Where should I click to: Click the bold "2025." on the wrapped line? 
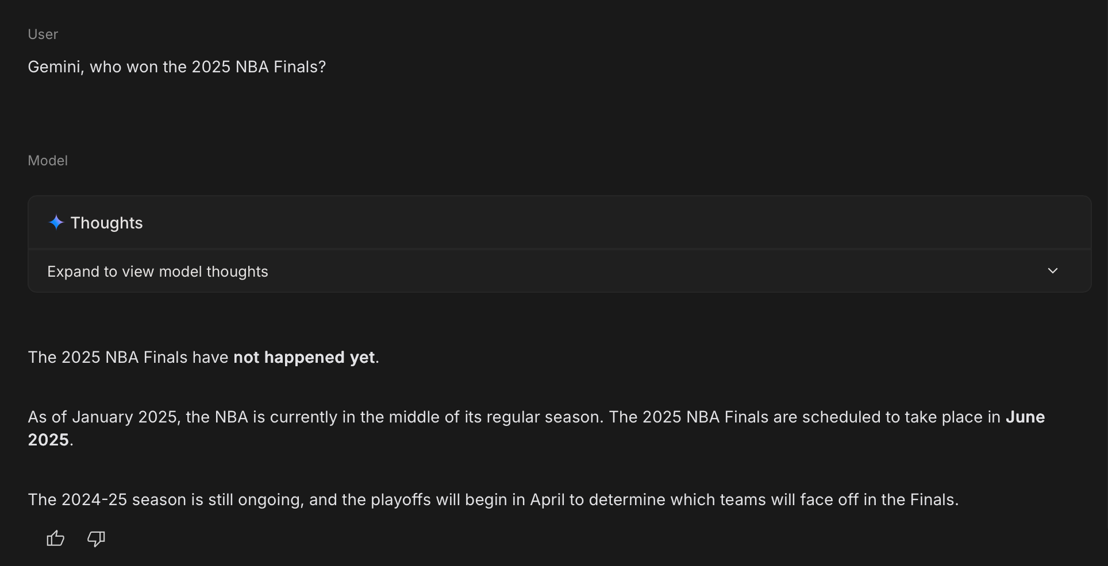pyautogui.click(x=51, y=440)
